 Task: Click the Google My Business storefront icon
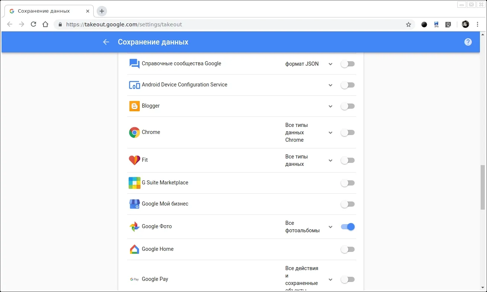(x=134, y=204)
